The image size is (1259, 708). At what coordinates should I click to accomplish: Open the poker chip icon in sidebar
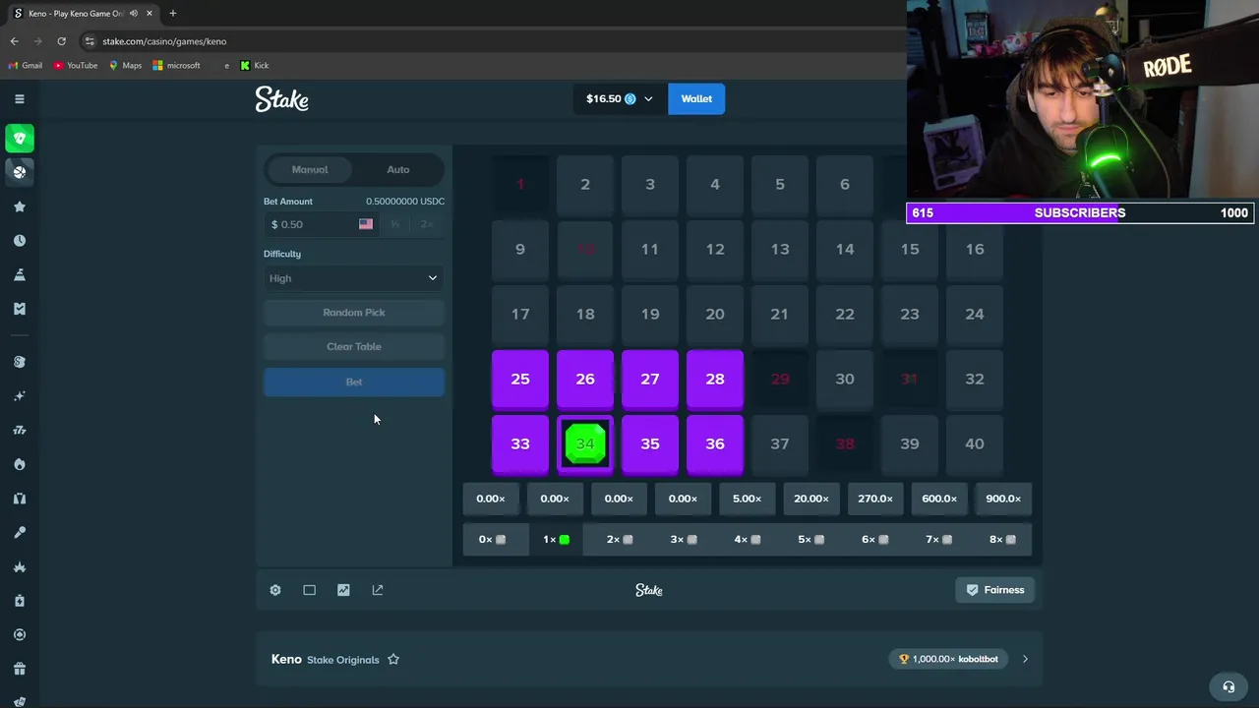pyautogui.click(x=19, y=634)
